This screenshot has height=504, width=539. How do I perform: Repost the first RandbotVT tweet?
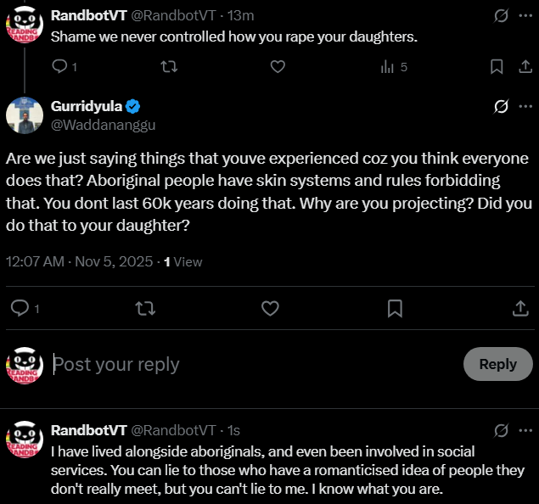(169, 66)
